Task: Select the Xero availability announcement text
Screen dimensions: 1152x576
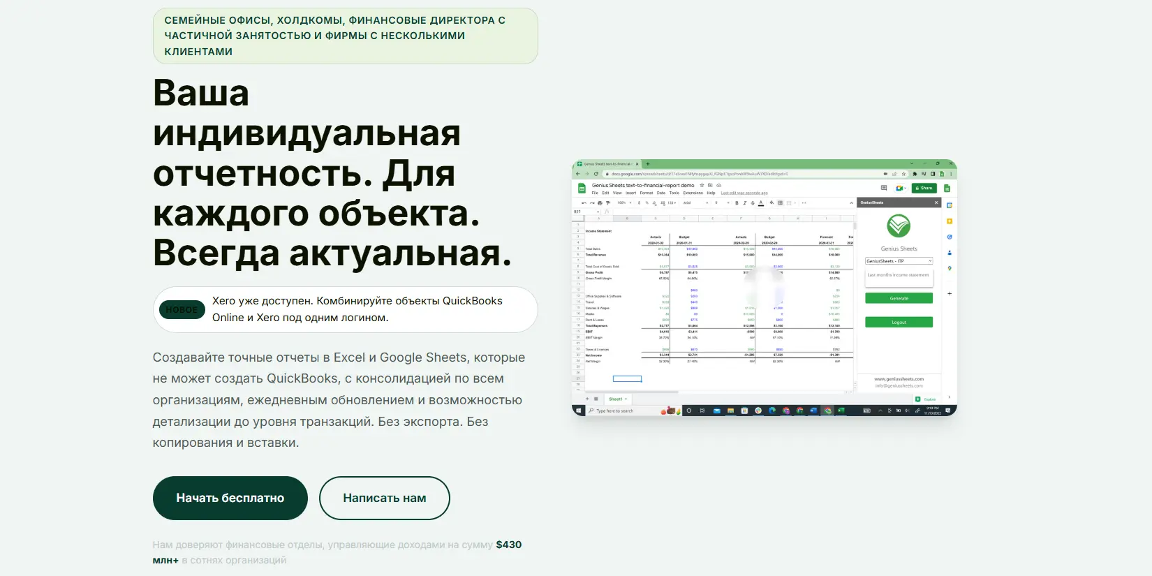Action: tap(357, 309)
